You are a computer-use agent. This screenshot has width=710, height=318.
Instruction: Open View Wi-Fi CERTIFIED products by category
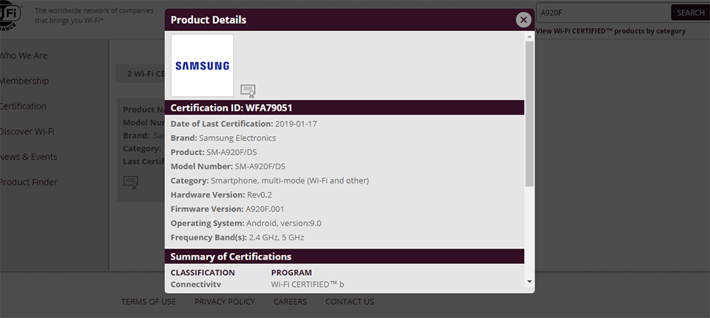click(610, 31)
